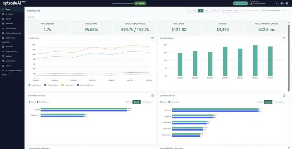This screenshot has height=149, width=292.
Task: Click the Agents sidebar icon
Action: point(3,19)
